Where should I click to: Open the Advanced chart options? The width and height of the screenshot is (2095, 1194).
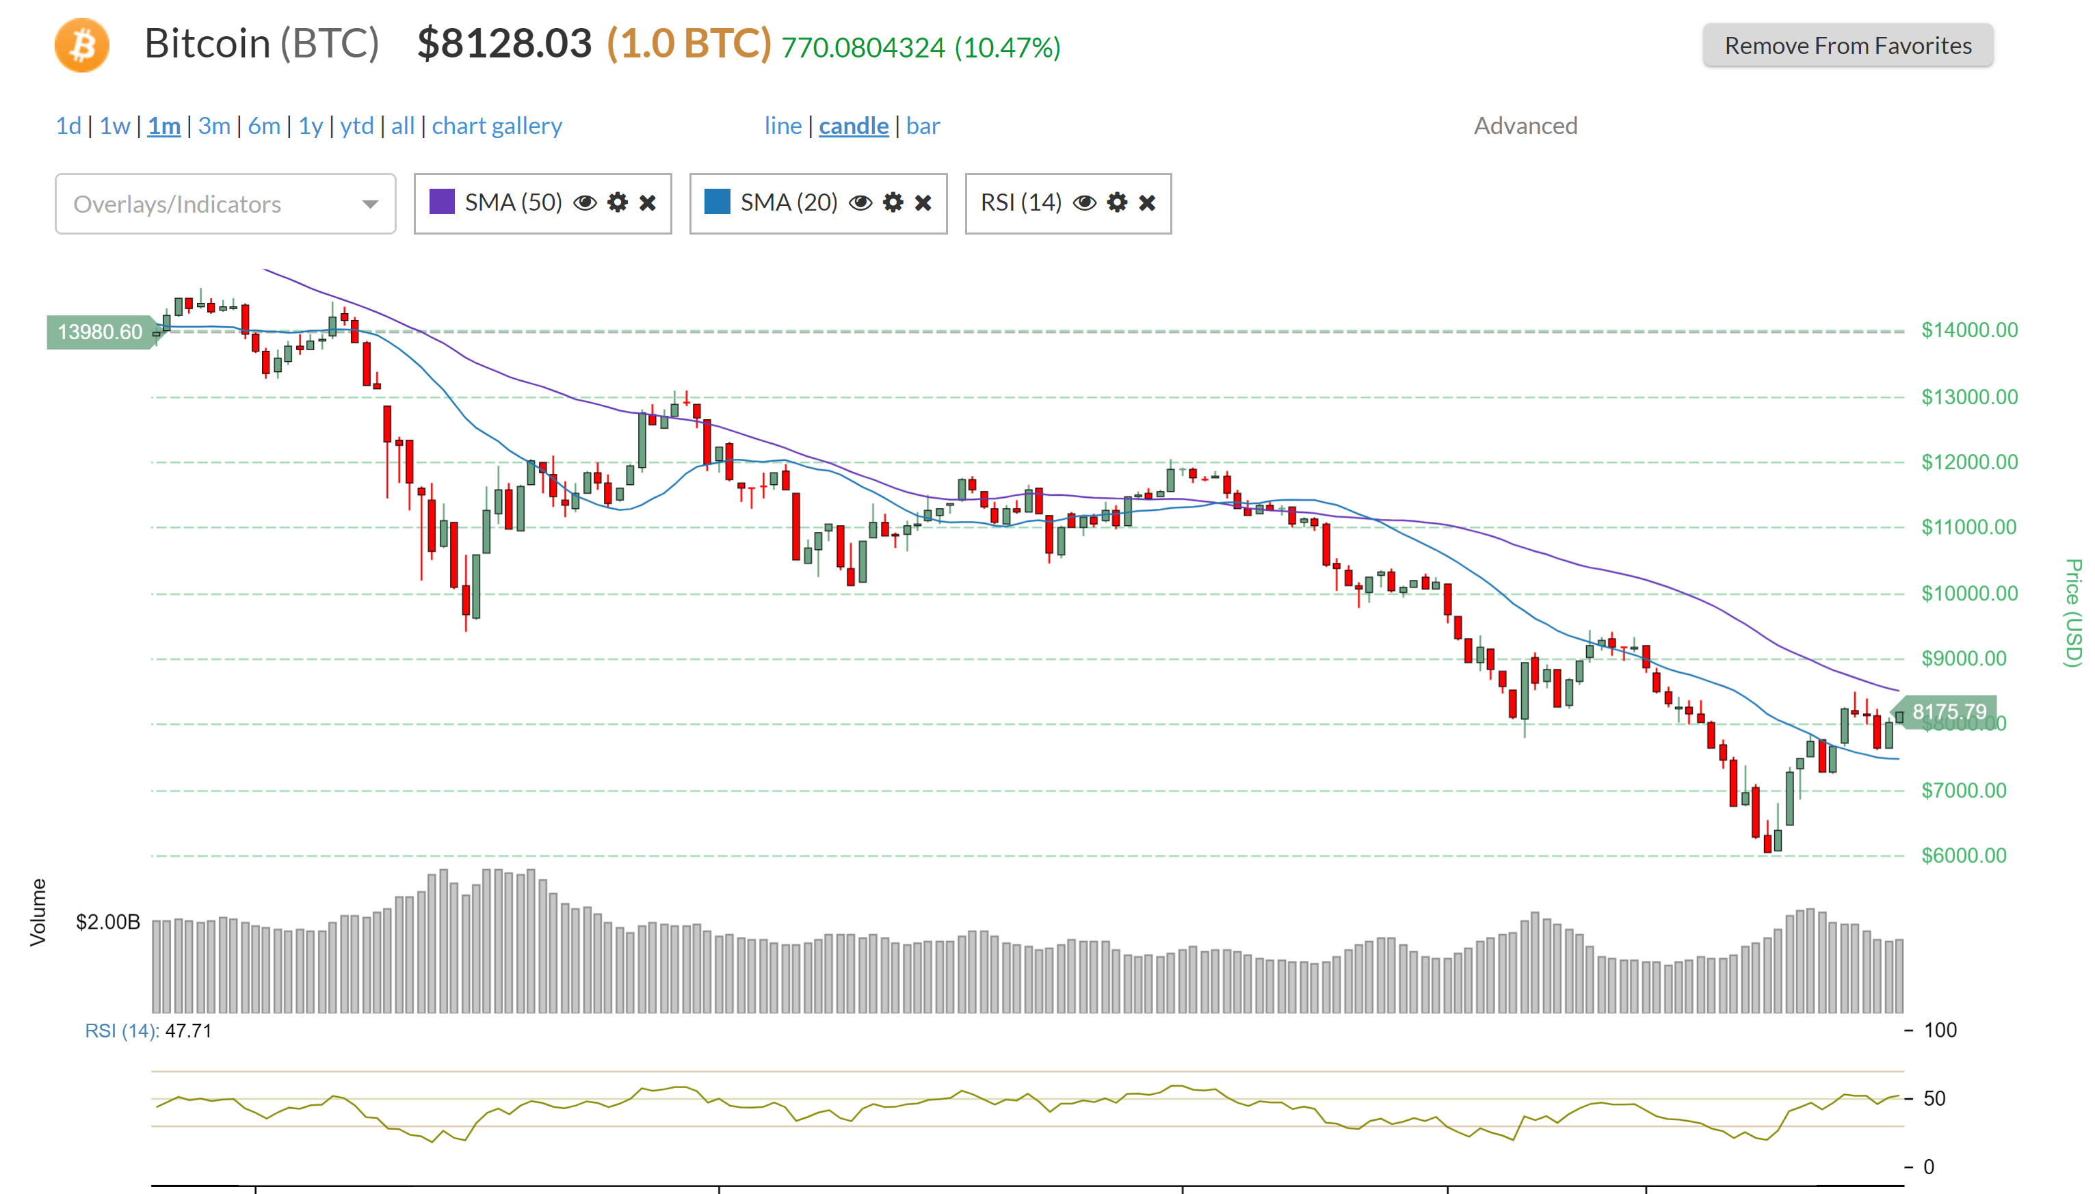[x=1526, y=127]
